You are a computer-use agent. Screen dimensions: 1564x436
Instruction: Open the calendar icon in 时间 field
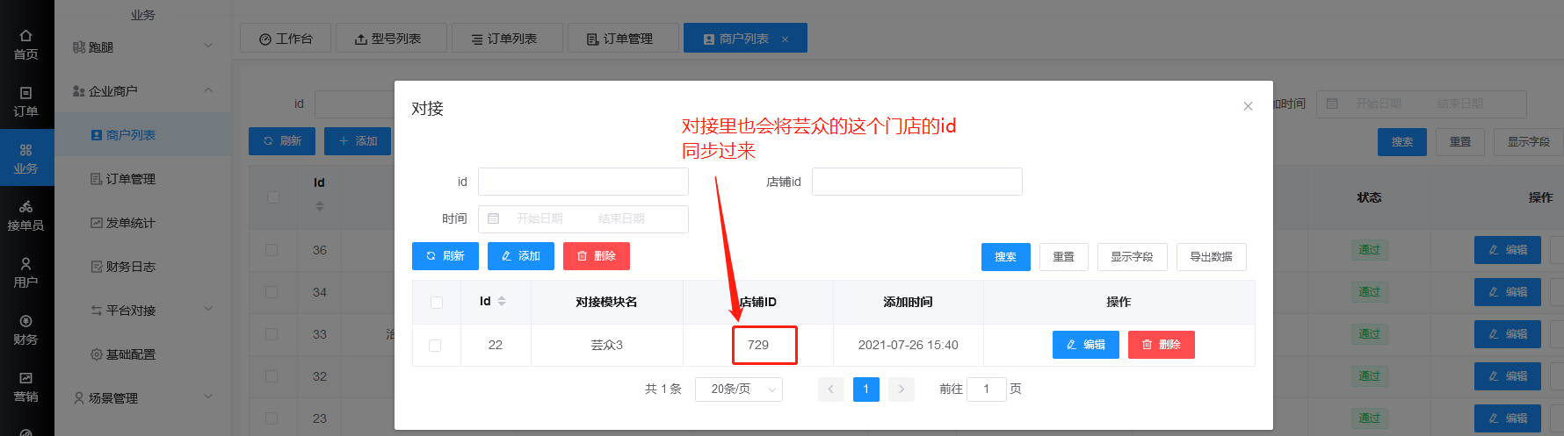(x=494, y=218)
